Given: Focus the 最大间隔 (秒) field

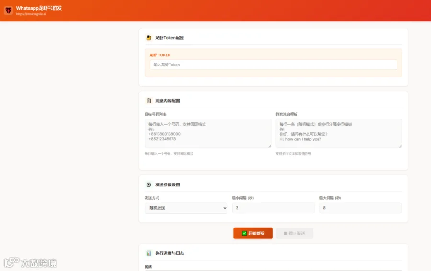Looking at the screenshot, I should [360, 208].
